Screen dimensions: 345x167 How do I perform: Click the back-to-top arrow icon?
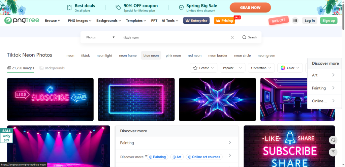coord(333,152)
